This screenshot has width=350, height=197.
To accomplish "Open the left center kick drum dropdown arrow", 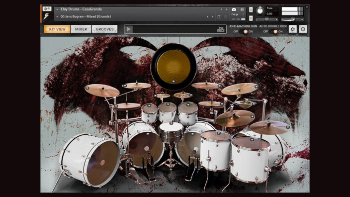I will tap(148, 134).
